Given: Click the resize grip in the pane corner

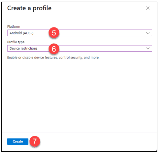Looking at the screenshot, I should pyautogui.click(x=156, y=150).
